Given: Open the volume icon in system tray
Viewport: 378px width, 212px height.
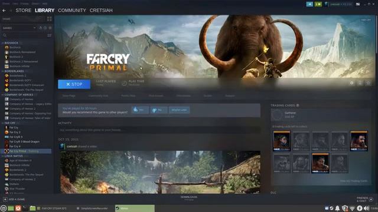Looking at the screenshot, I should 366,208.
